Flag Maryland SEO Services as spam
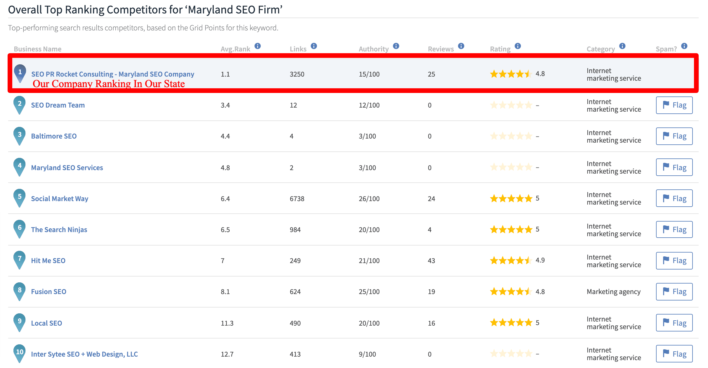708x368 pixels. [x=674, y=167]
